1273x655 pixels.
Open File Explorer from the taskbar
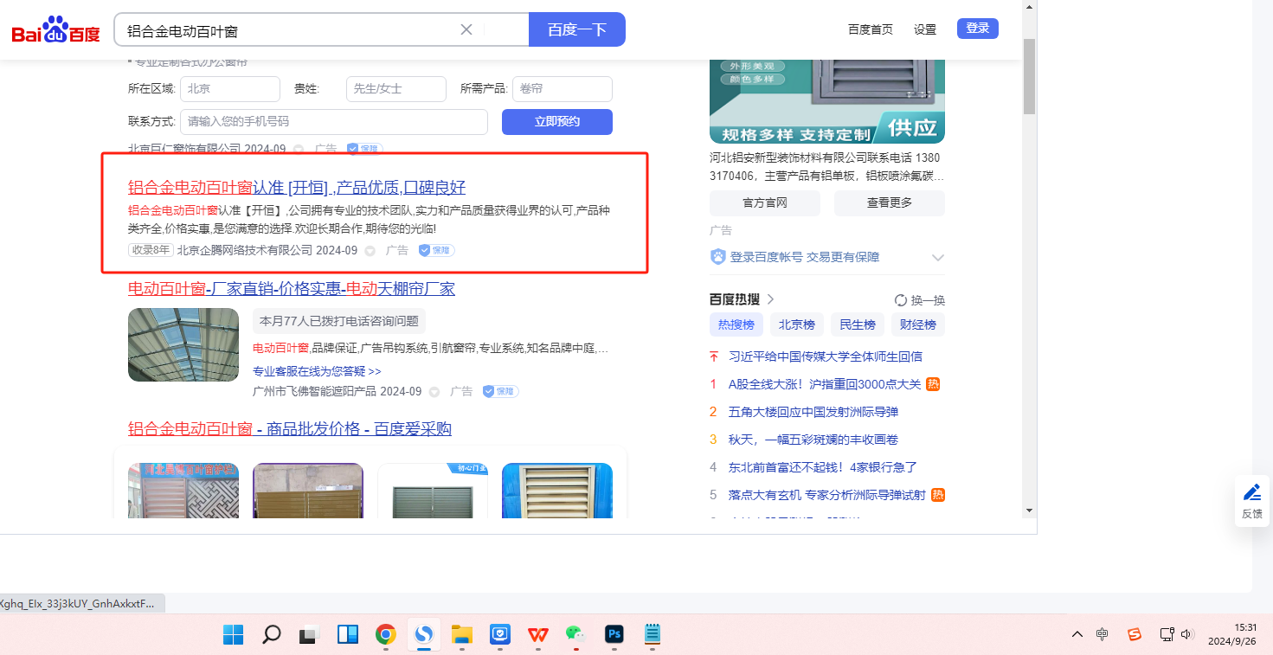click(462, 635)
